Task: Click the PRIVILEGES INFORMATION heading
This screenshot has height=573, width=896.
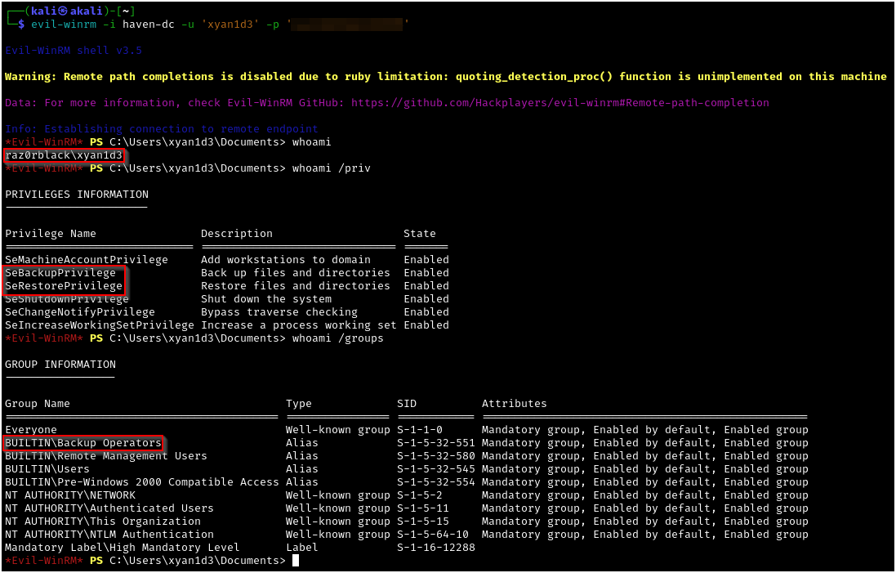Action: 77,195
